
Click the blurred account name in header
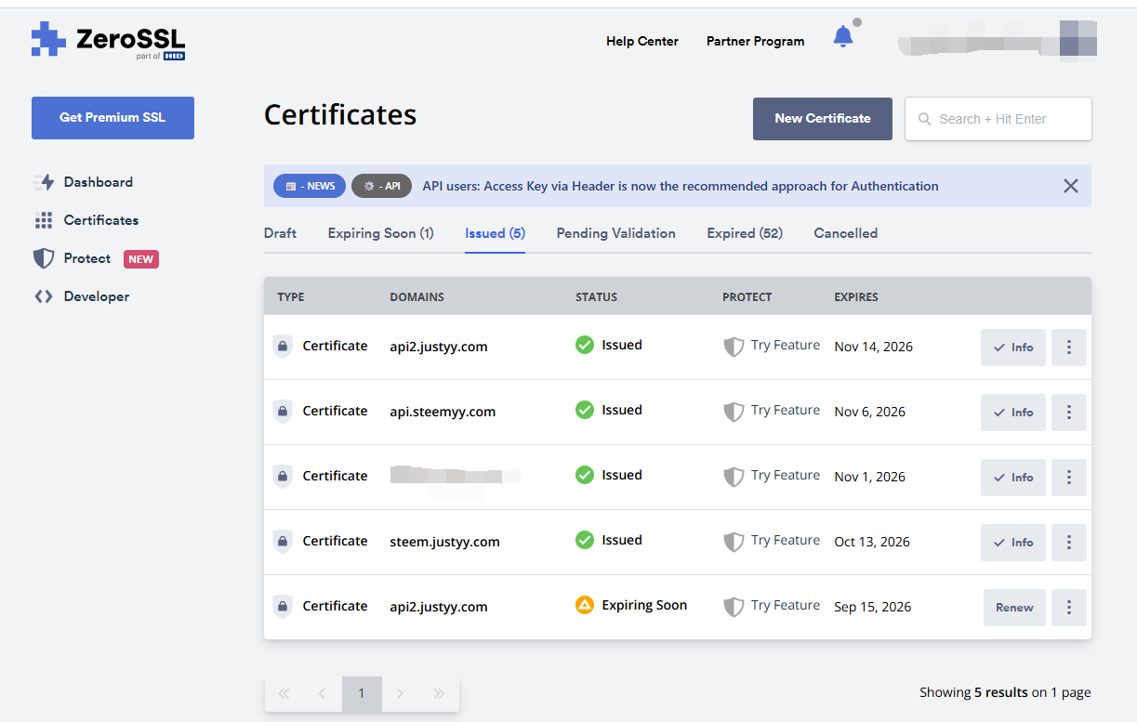(997, 41)
